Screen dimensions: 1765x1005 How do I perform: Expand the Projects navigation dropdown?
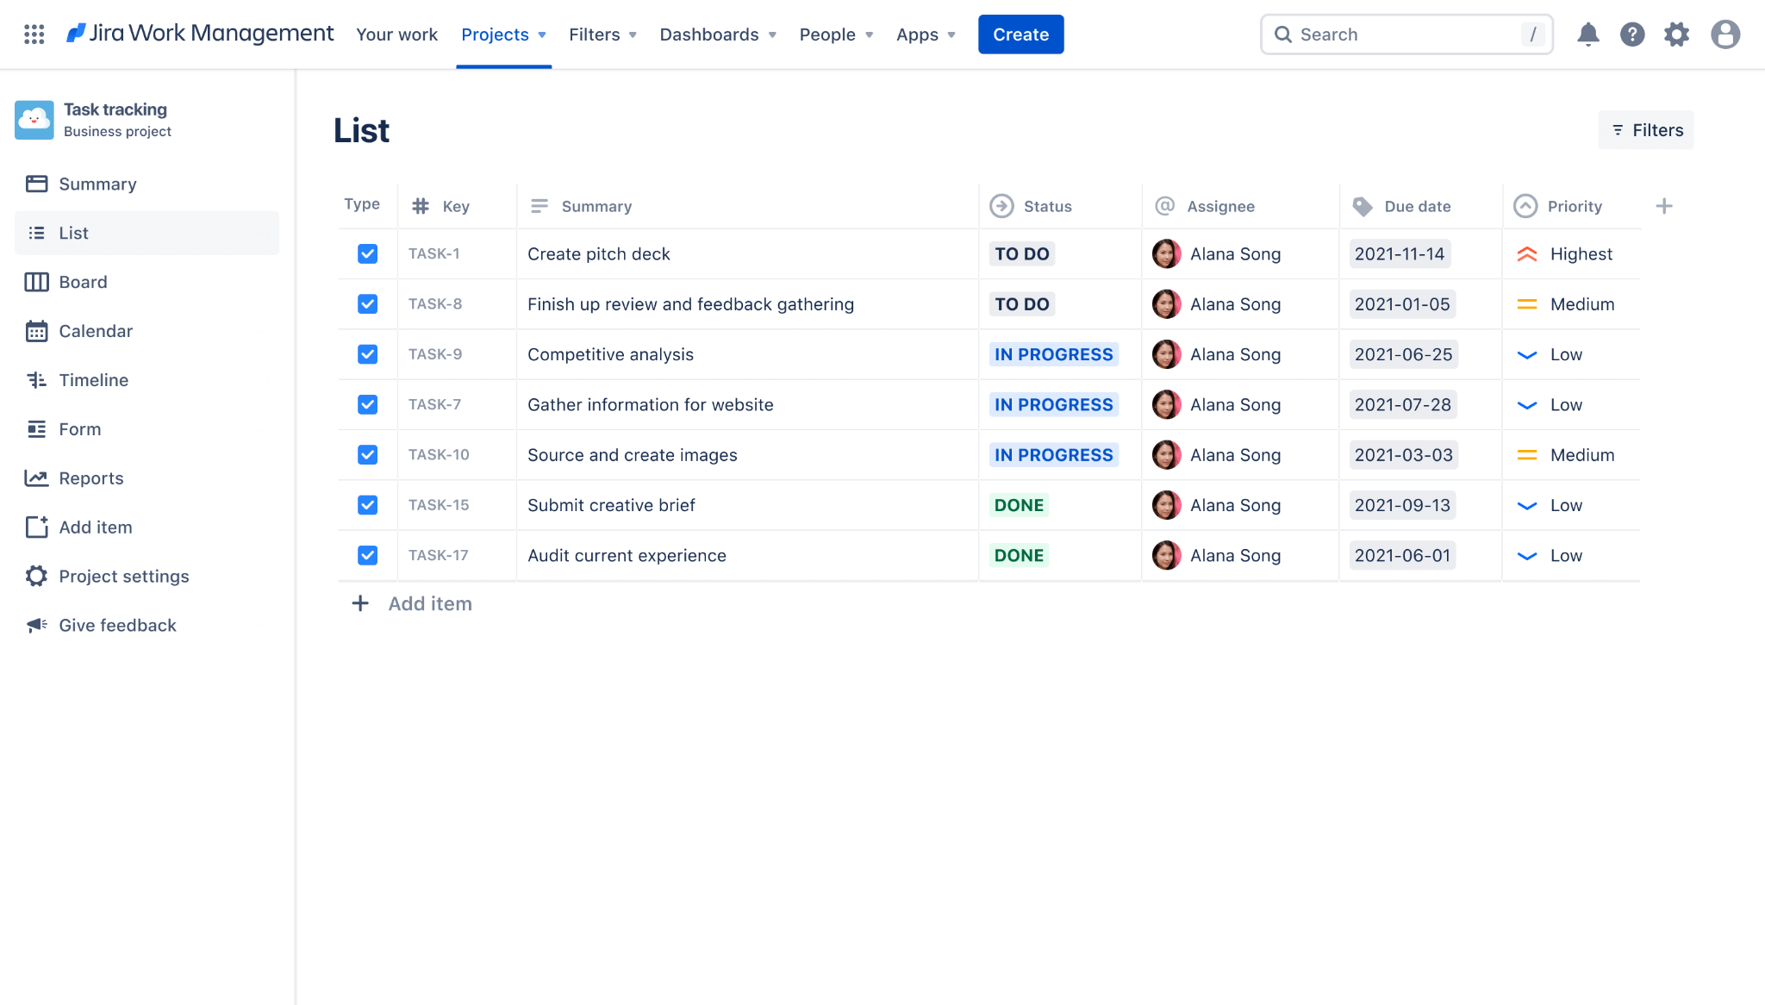(x=503, y=34)
